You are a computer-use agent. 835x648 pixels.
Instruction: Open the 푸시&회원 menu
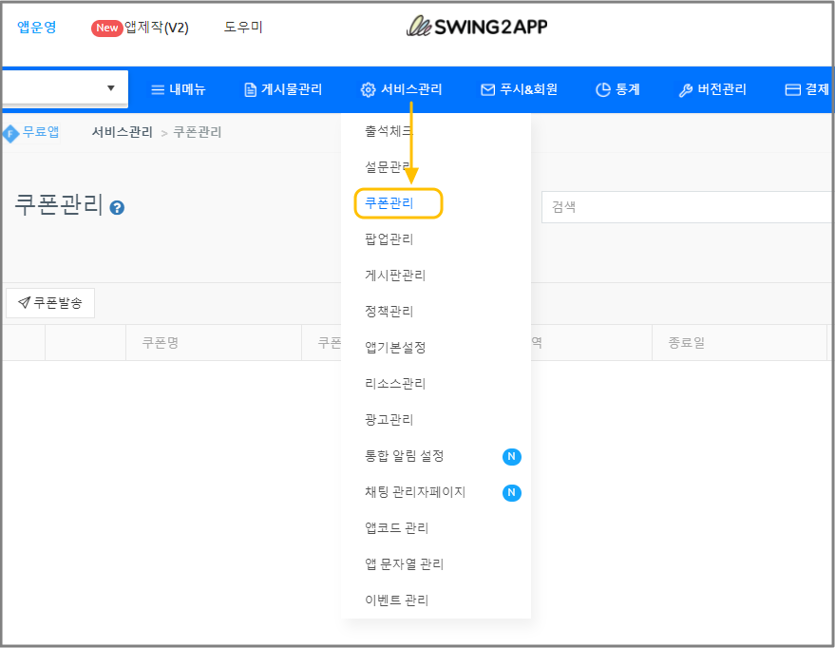pos(519,90)
